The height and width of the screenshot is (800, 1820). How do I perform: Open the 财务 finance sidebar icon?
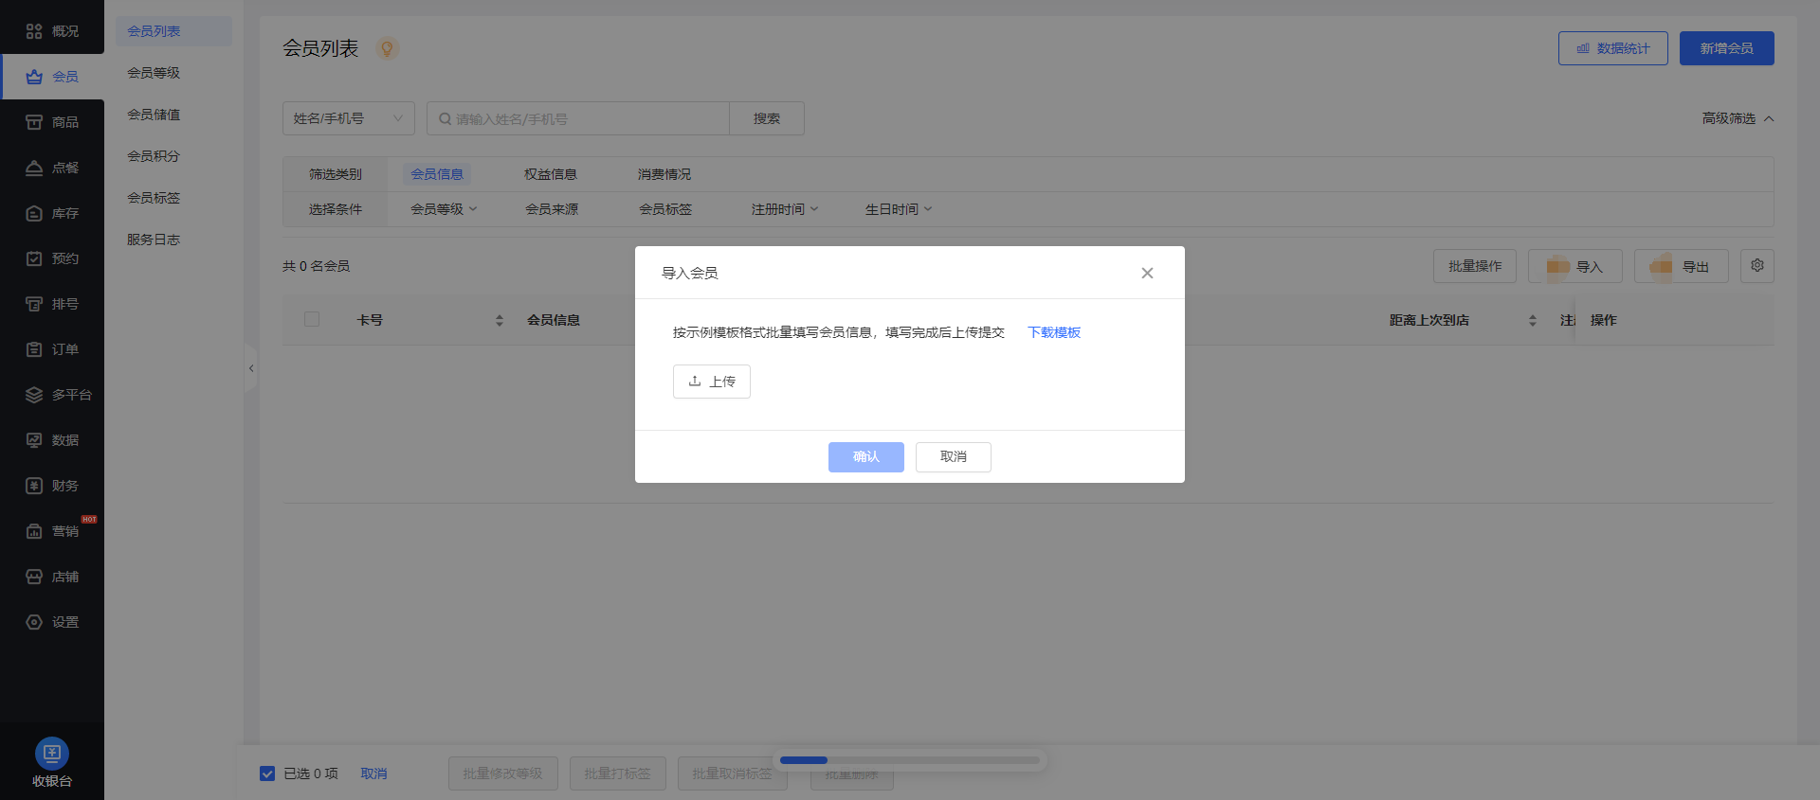coord(34,486)
